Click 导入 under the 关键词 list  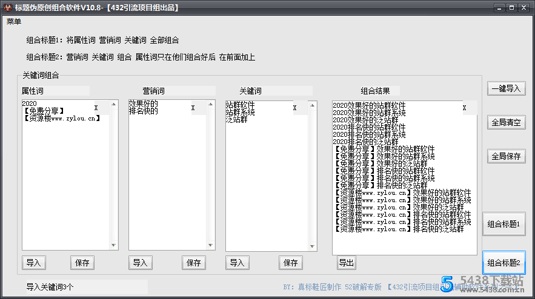click(237, 263)
